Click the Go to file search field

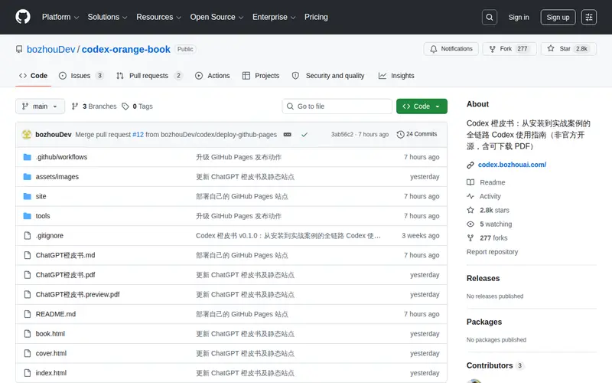tap(337, 106)
